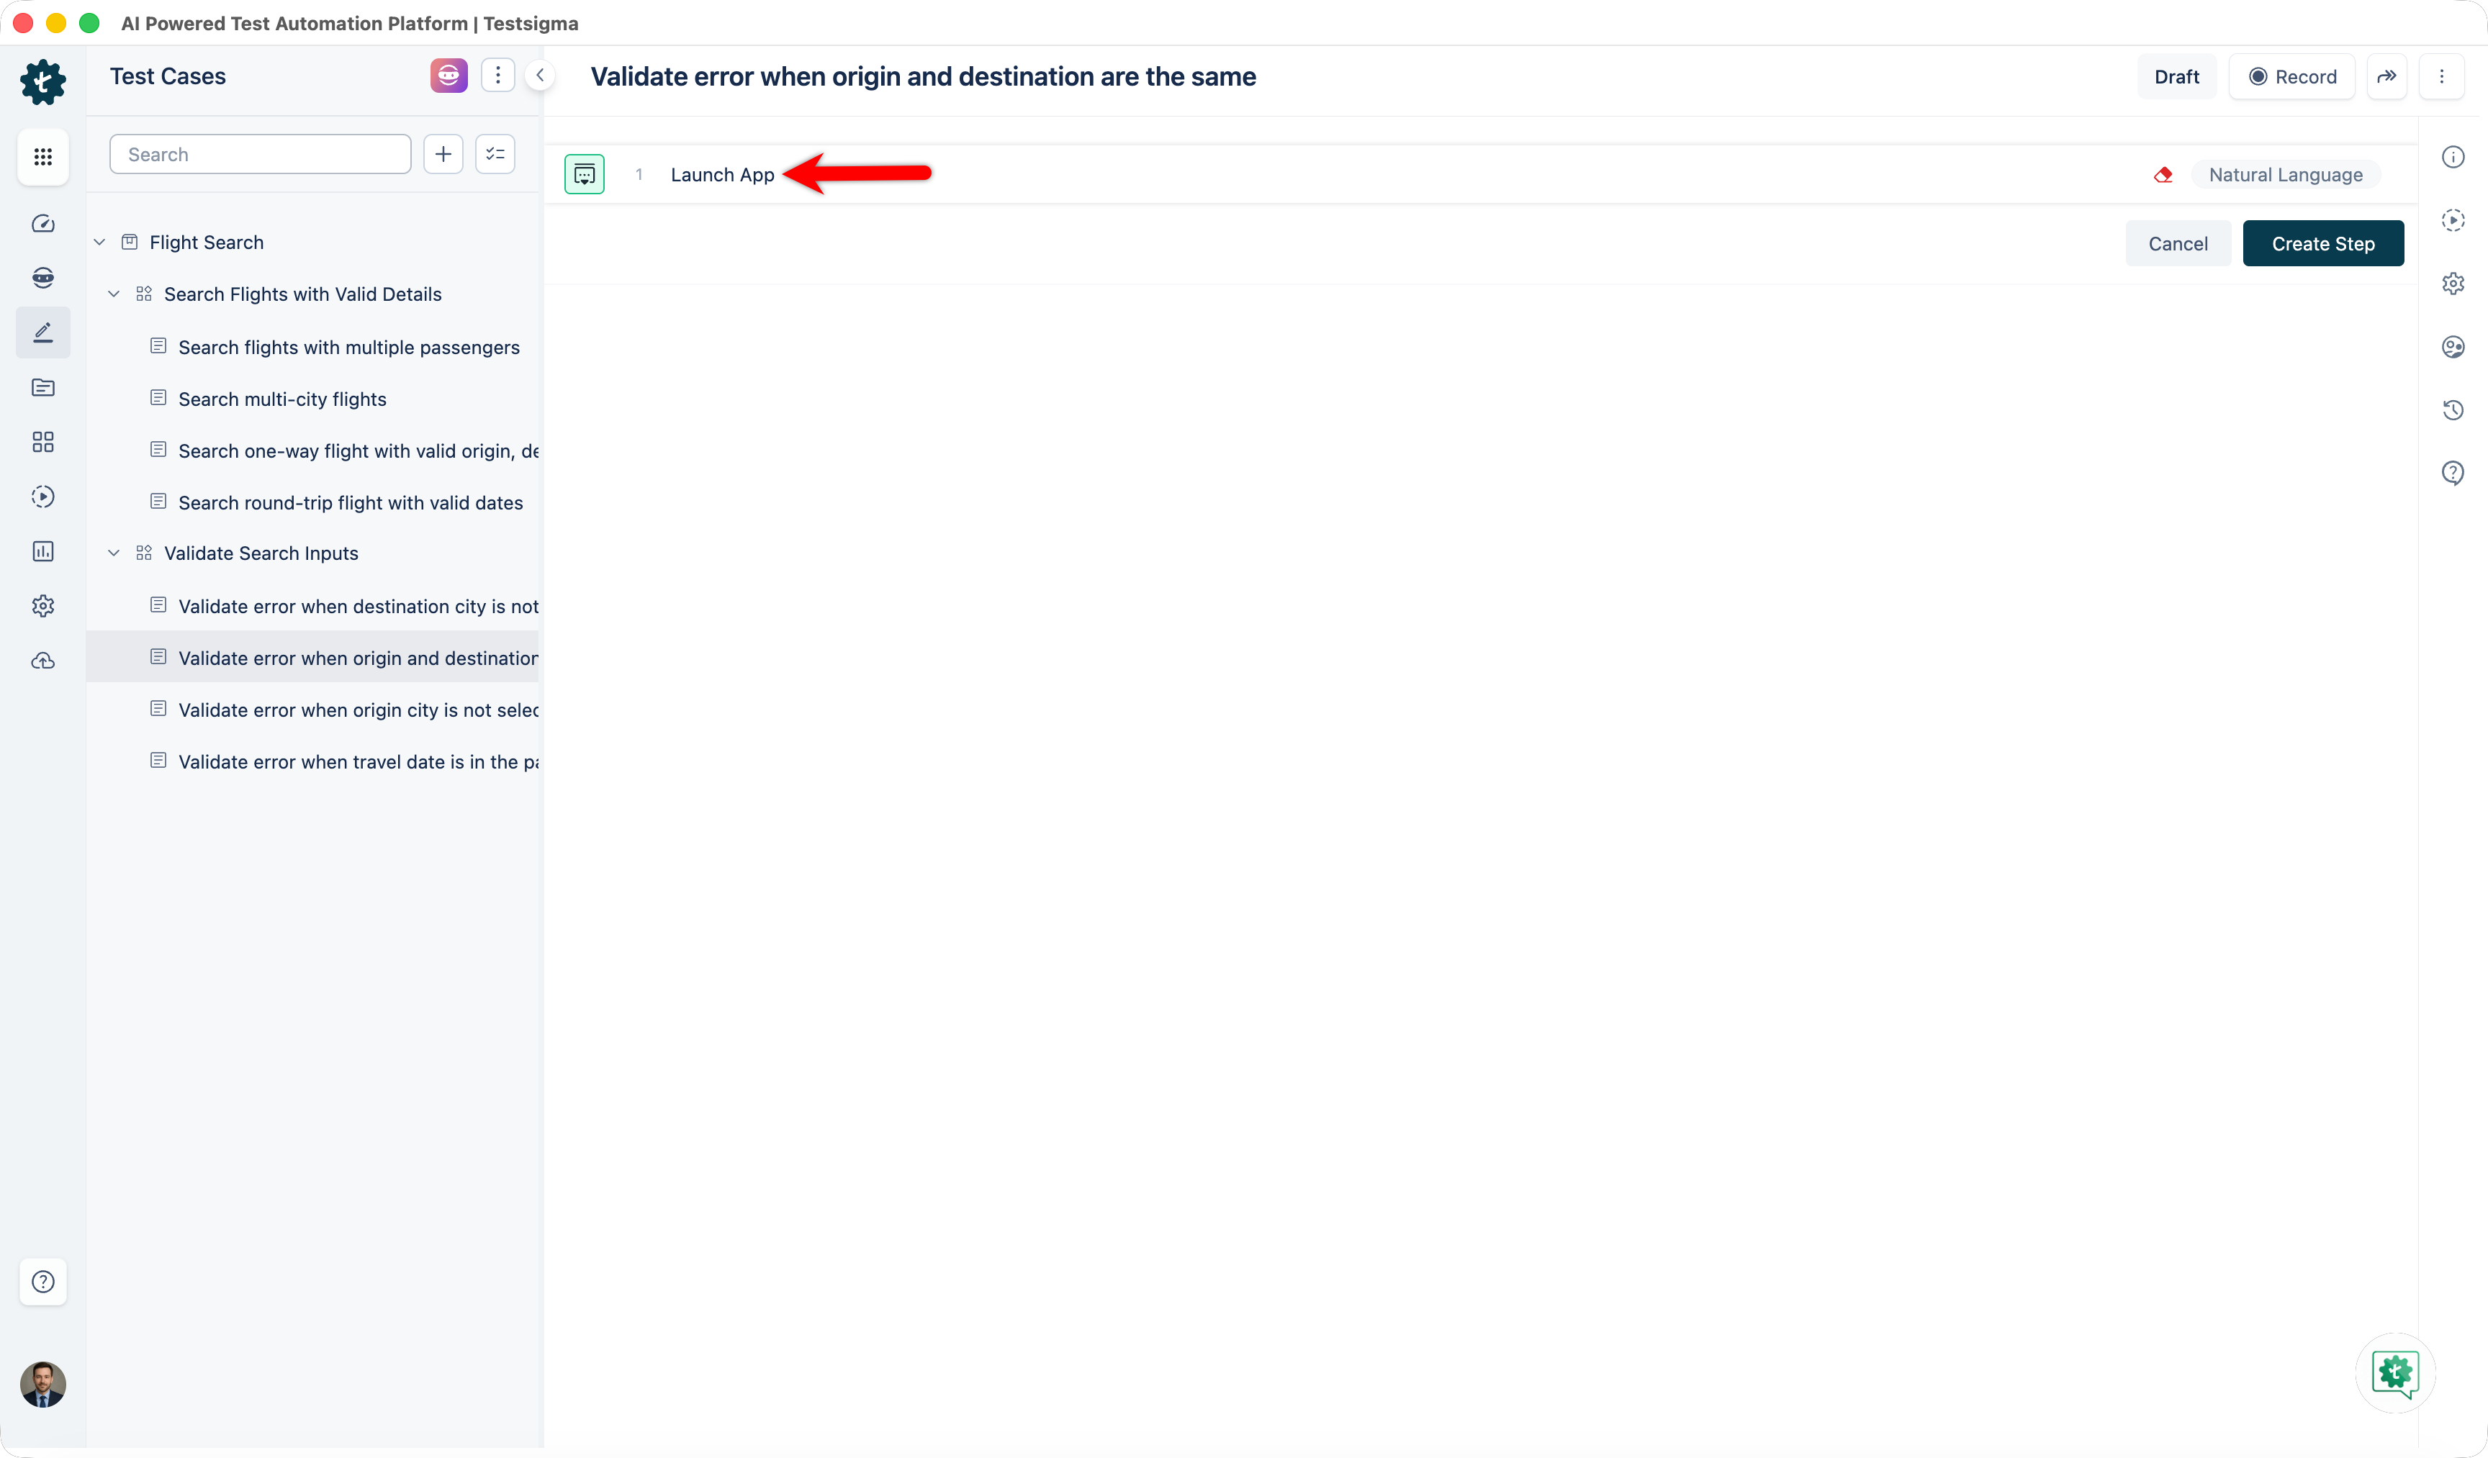
Task: Toggle the multi-select checklist button
Action: point(495,154)
